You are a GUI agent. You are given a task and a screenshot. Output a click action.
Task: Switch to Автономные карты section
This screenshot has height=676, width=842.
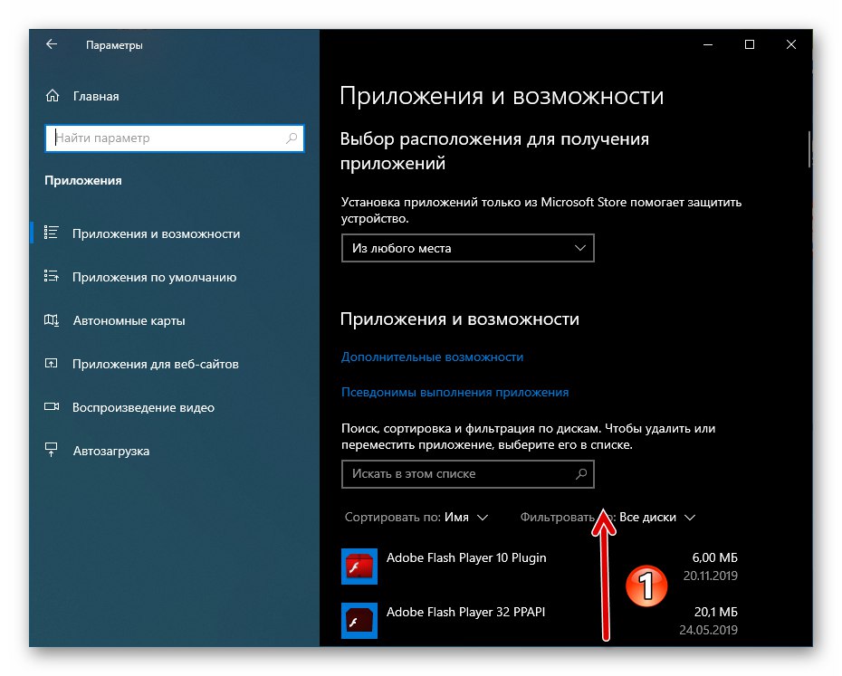click(129, 320)
